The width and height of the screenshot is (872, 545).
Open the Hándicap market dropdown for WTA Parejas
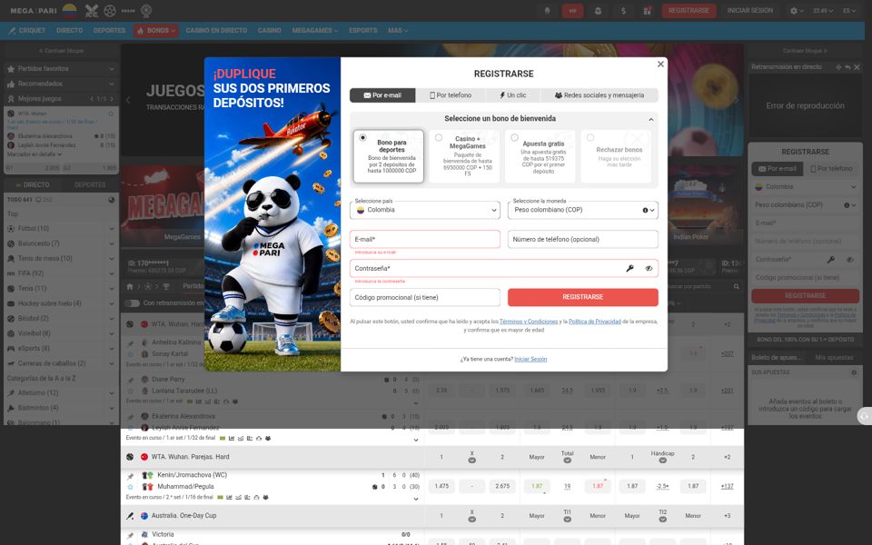662,460
